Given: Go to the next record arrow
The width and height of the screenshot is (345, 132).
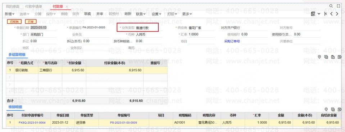Looking at the screenshot, I should point(337,14).
